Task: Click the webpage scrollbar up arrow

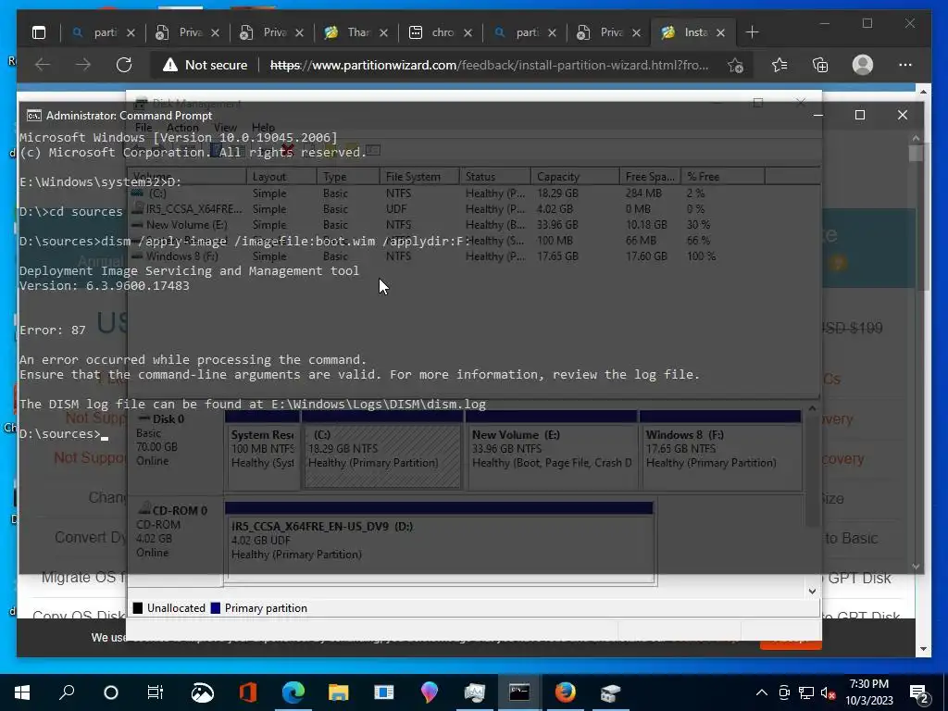Action: click(x=923, y=92)
